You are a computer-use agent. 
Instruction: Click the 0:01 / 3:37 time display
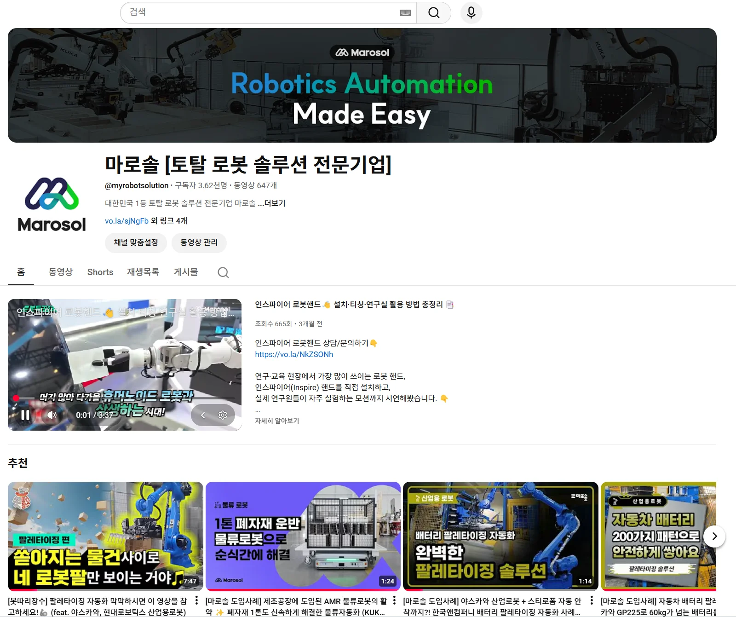[95, 415]
